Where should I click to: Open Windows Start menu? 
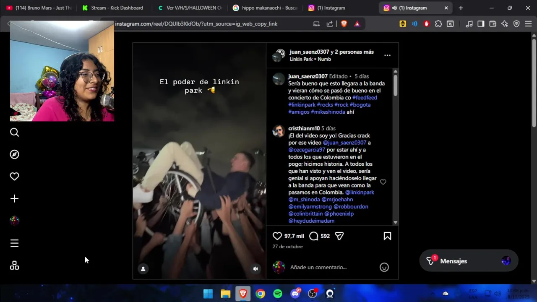click(x=208, y=294)
